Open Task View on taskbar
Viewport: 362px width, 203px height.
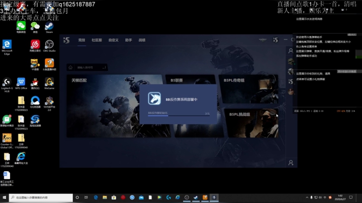point(86,197)
